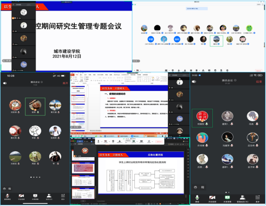Viewport: 266px width, 206px height.
Task: Tap red Leave button in left phone
Action: (x=65, y=83)
